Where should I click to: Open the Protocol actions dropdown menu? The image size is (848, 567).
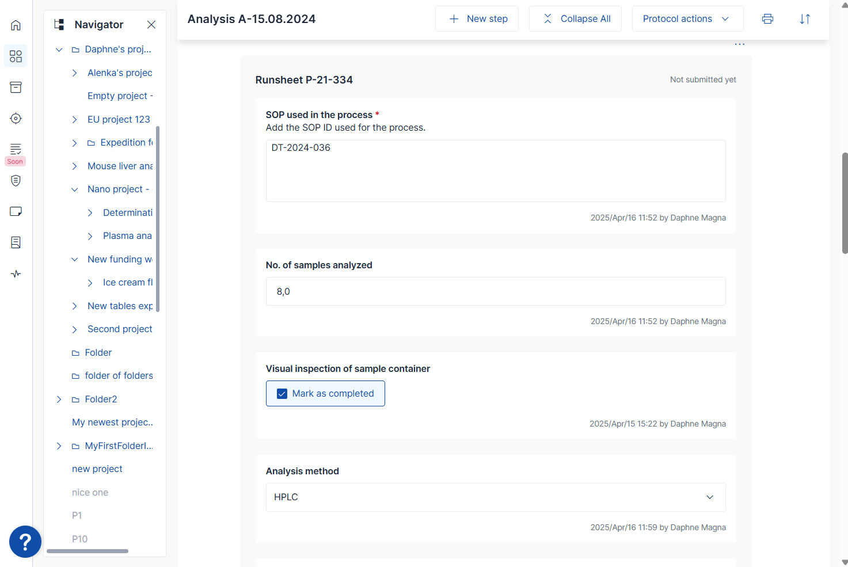(x=687, y=19)
